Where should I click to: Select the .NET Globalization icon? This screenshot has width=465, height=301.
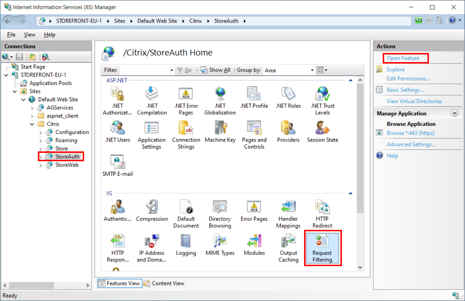[x=220, y=101]
